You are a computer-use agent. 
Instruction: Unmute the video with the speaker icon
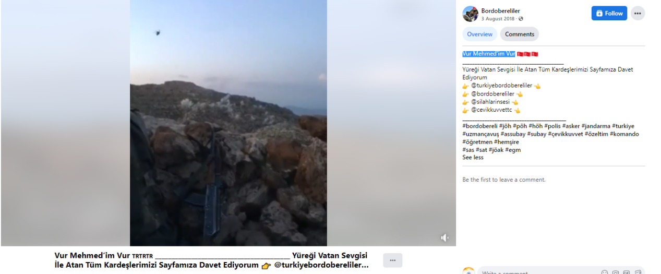444,238
